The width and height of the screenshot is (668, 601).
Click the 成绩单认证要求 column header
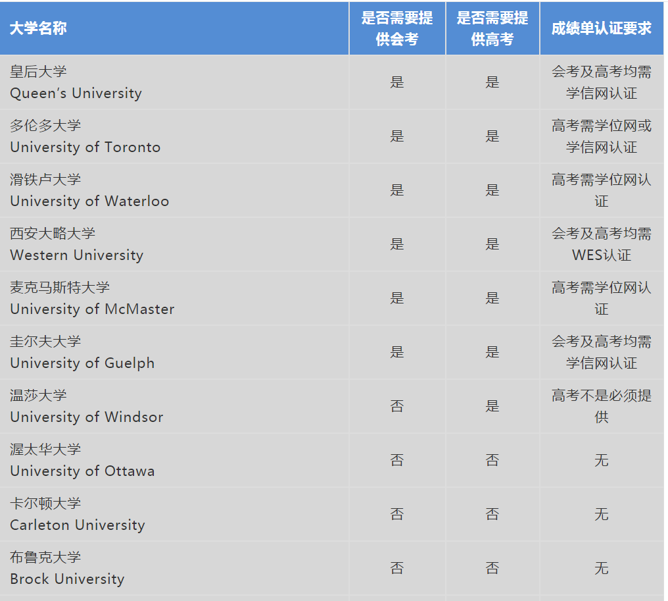tap(602, 28)
